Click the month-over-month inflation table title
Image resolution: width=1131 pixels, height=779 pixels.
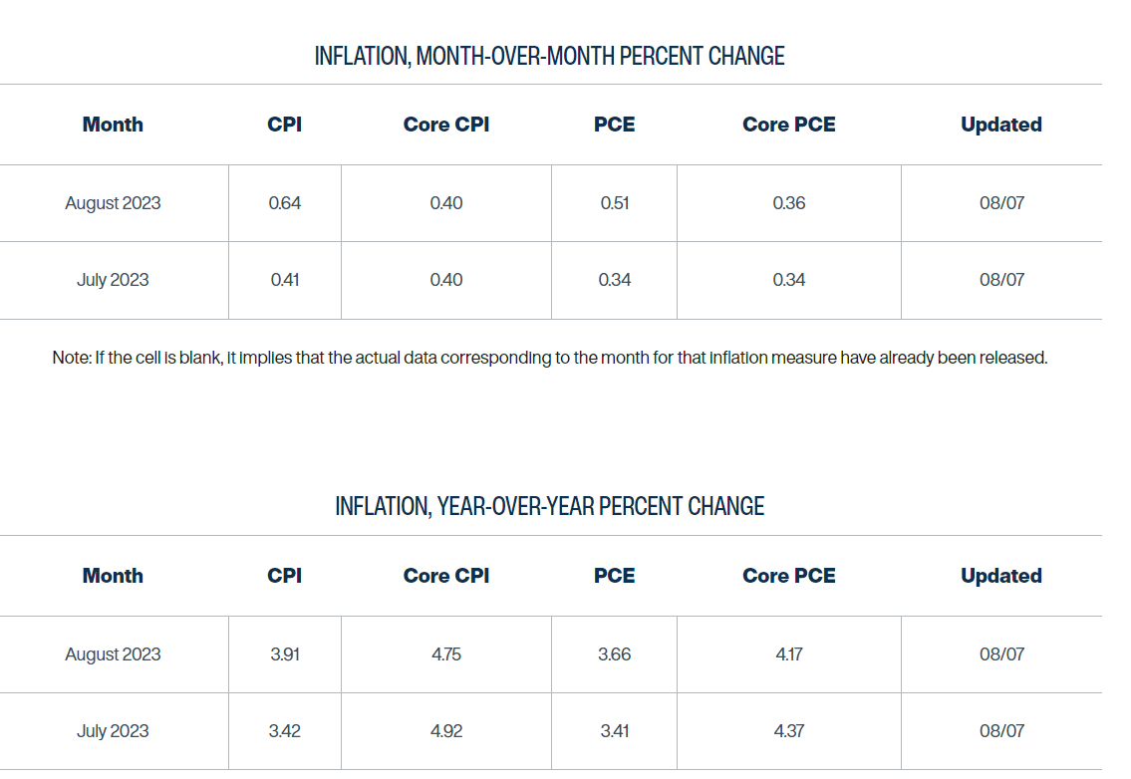[x=549, y=56]
